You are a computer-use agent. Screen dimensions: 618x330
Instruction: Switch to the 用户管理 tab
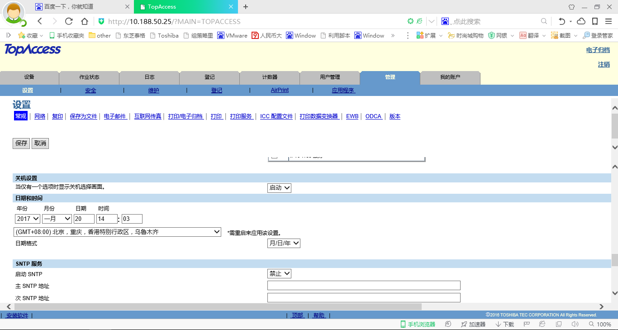(x=329, y=77)
